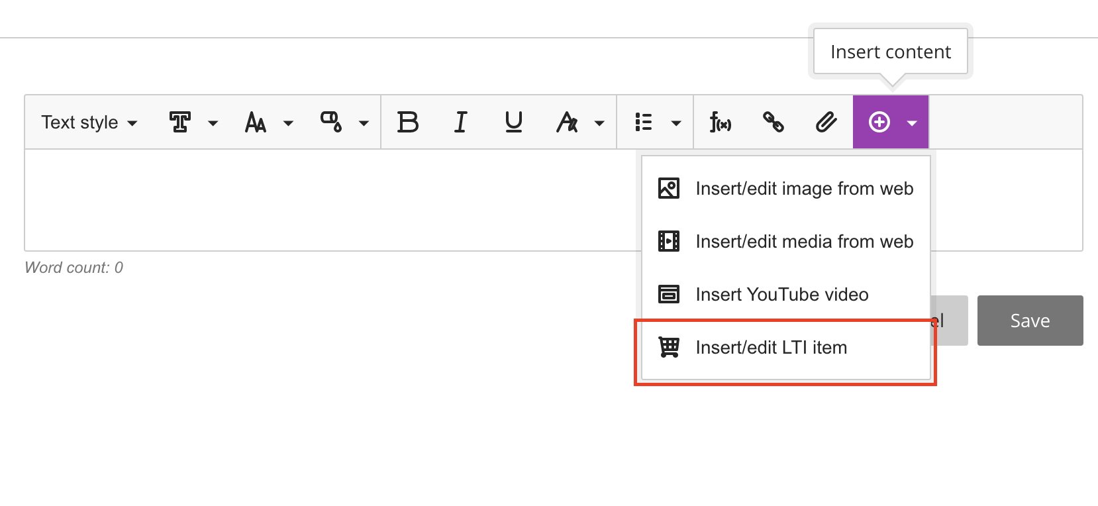Select Insert/edit image from web

point(785,189)
